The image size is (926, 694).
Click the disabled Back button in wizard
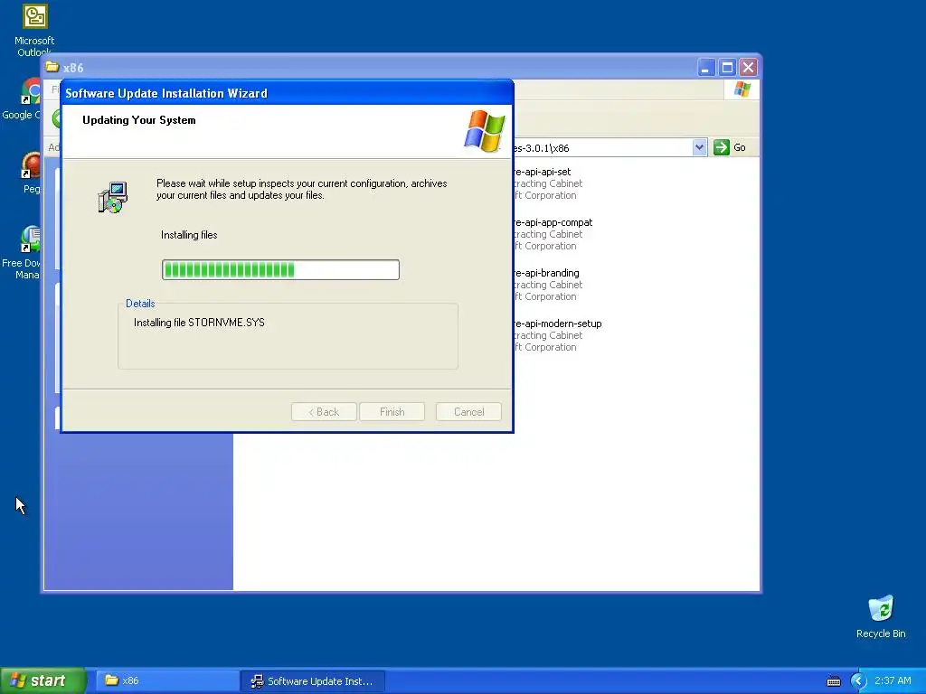324,412
